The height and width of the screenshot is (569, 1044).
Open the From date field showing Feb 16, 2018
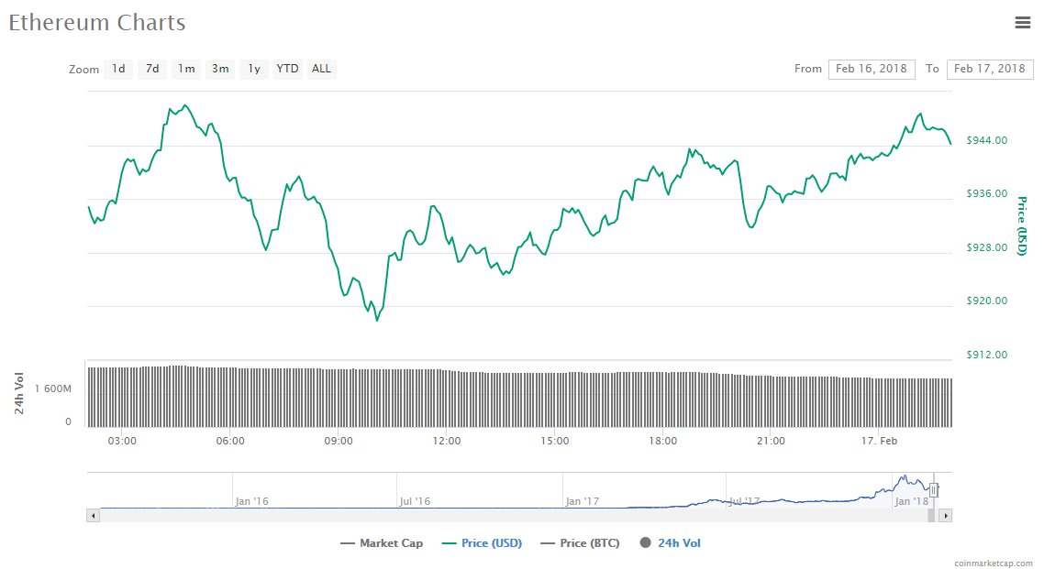point(872,69)
